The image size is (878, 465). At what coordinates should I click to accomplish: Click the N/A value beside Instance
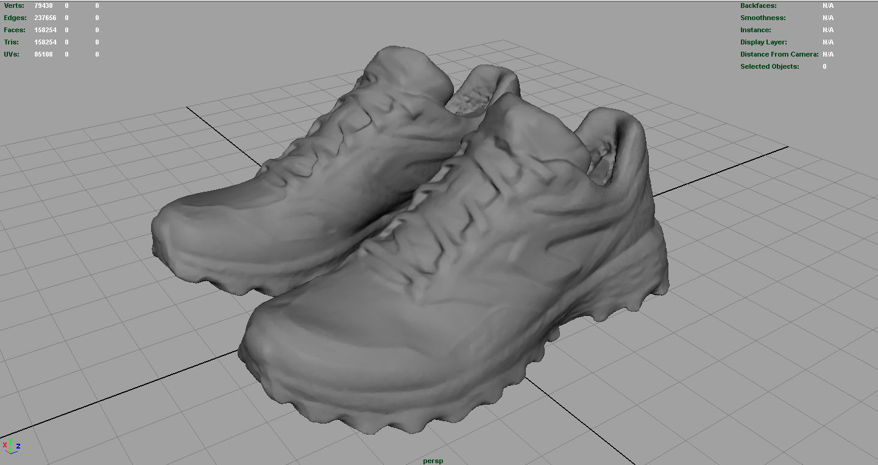(x=828, y=30)
